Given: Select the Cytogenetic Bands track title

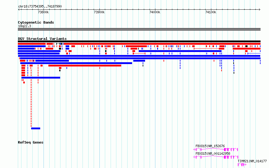Looking at the screenshot, I should click(x=36, y=22).
